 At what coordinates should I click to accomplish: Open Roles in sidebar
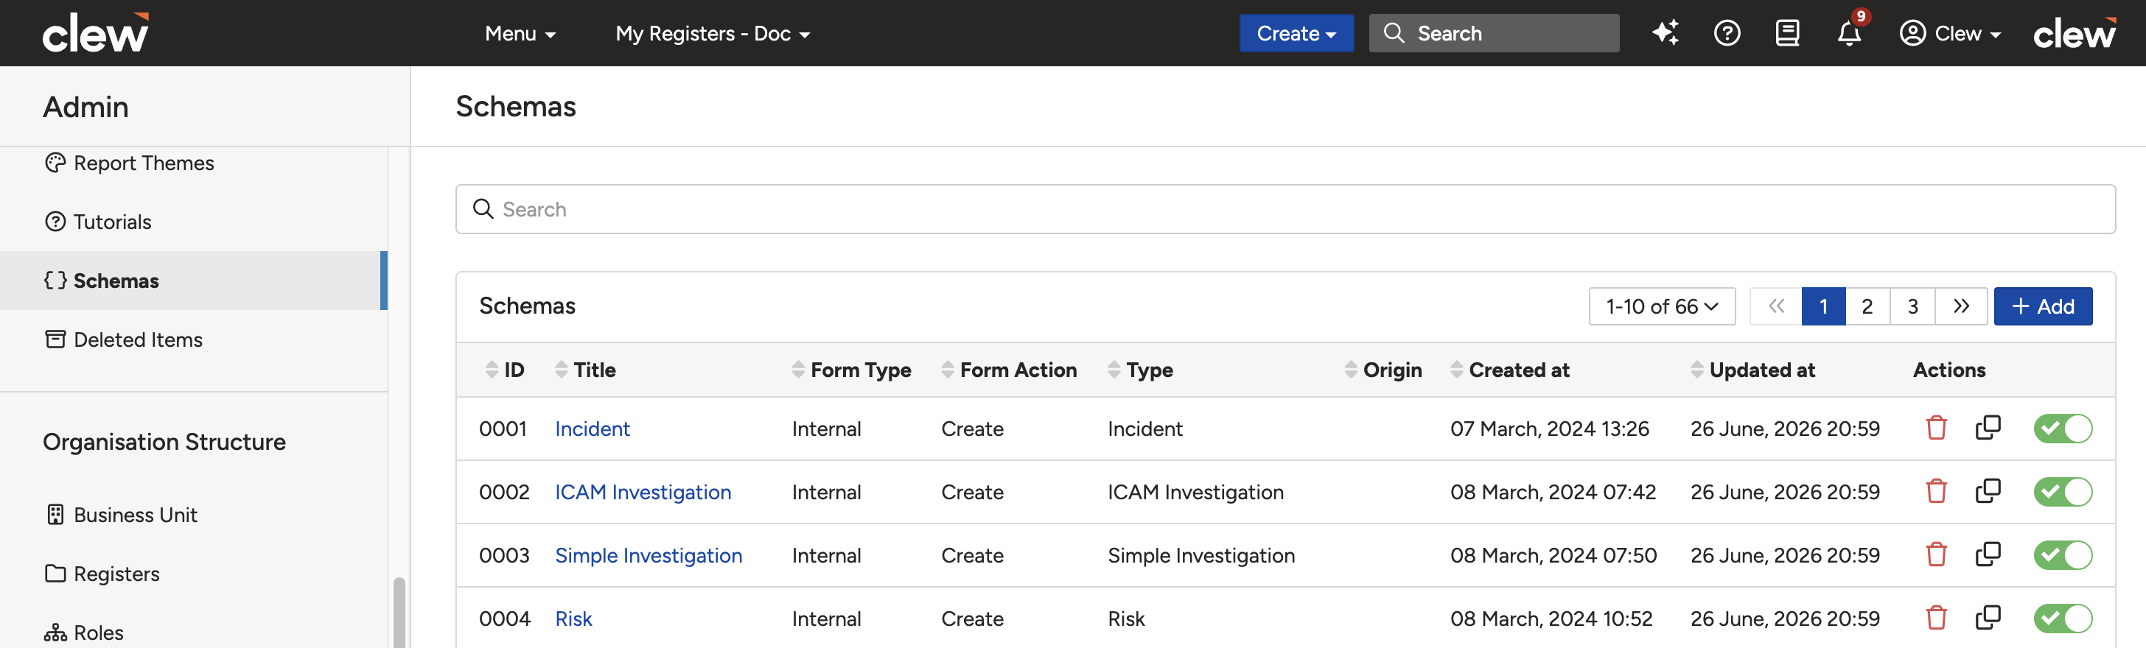pyautogui.click(x=83, y=633)
